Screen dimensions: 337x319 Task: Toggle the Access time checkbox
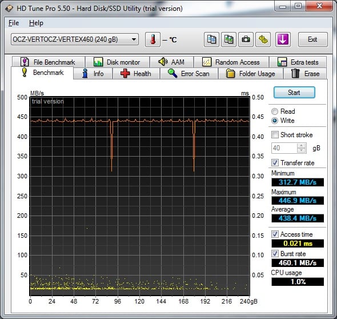pyautogui.click(x=275, y=234)
